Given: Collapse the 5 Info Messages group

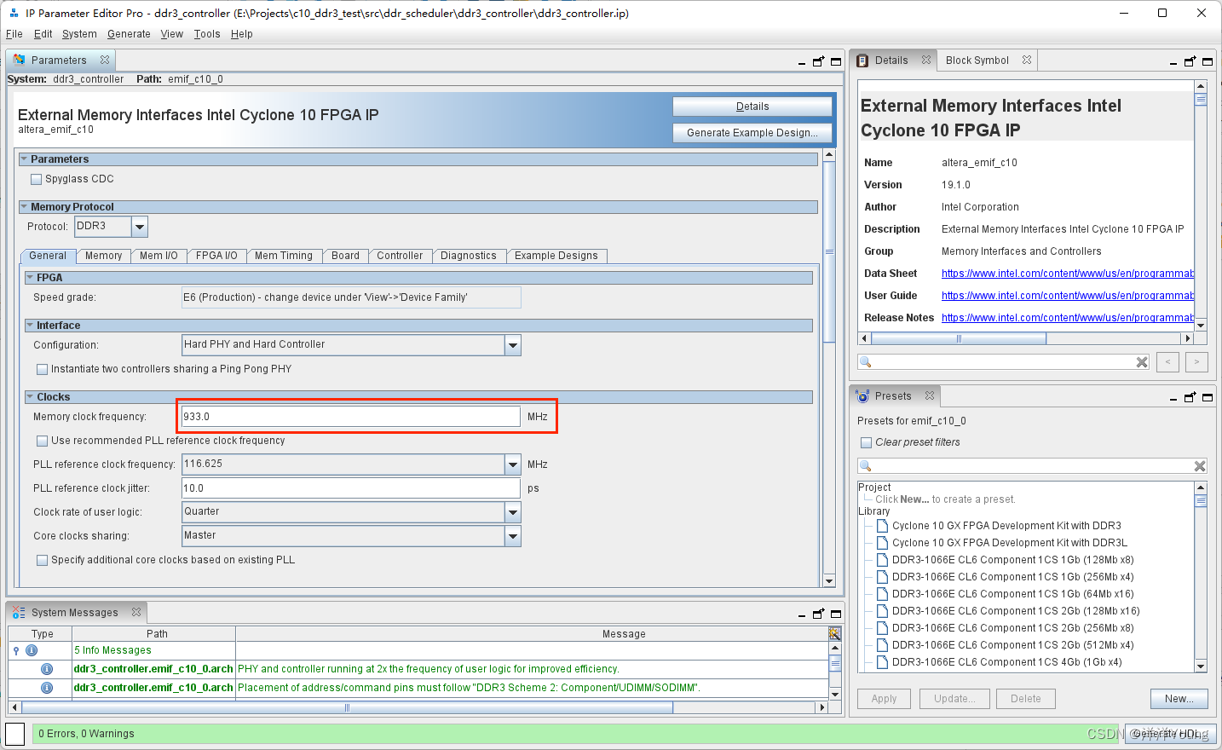Looking at the screenshot, I should tap(16, 650).
